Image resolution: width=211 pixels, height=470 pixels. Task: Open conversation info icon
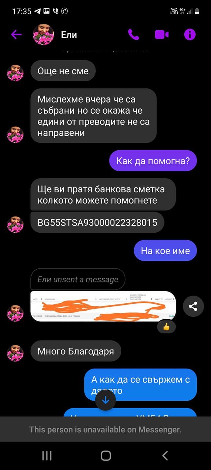(x=190, y=34)
